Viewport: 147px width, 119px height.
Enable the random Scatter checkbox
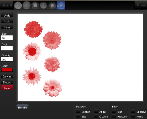[78, 111]
